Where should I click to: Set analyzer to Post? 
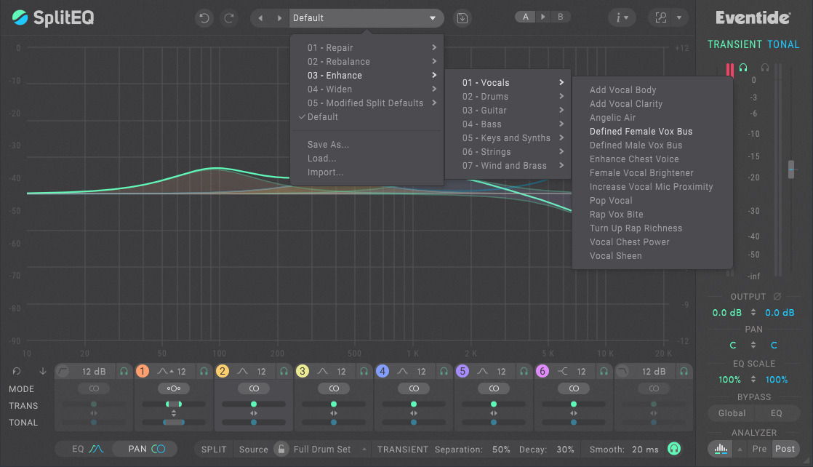[x=785, y=449]
